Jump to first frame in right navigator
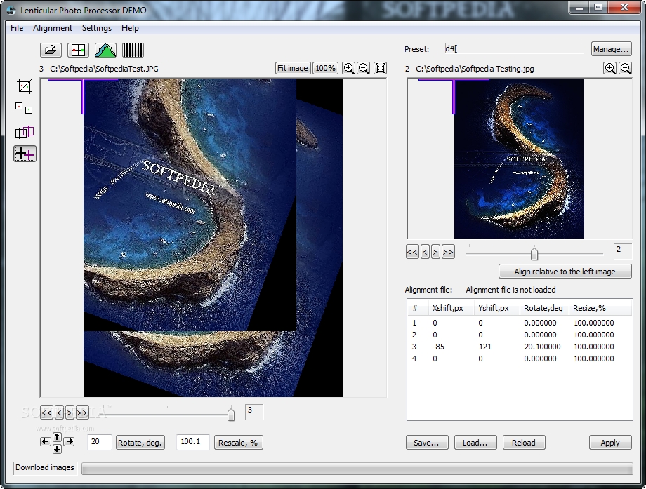This screenshot has height=489, width=646. 412,251
